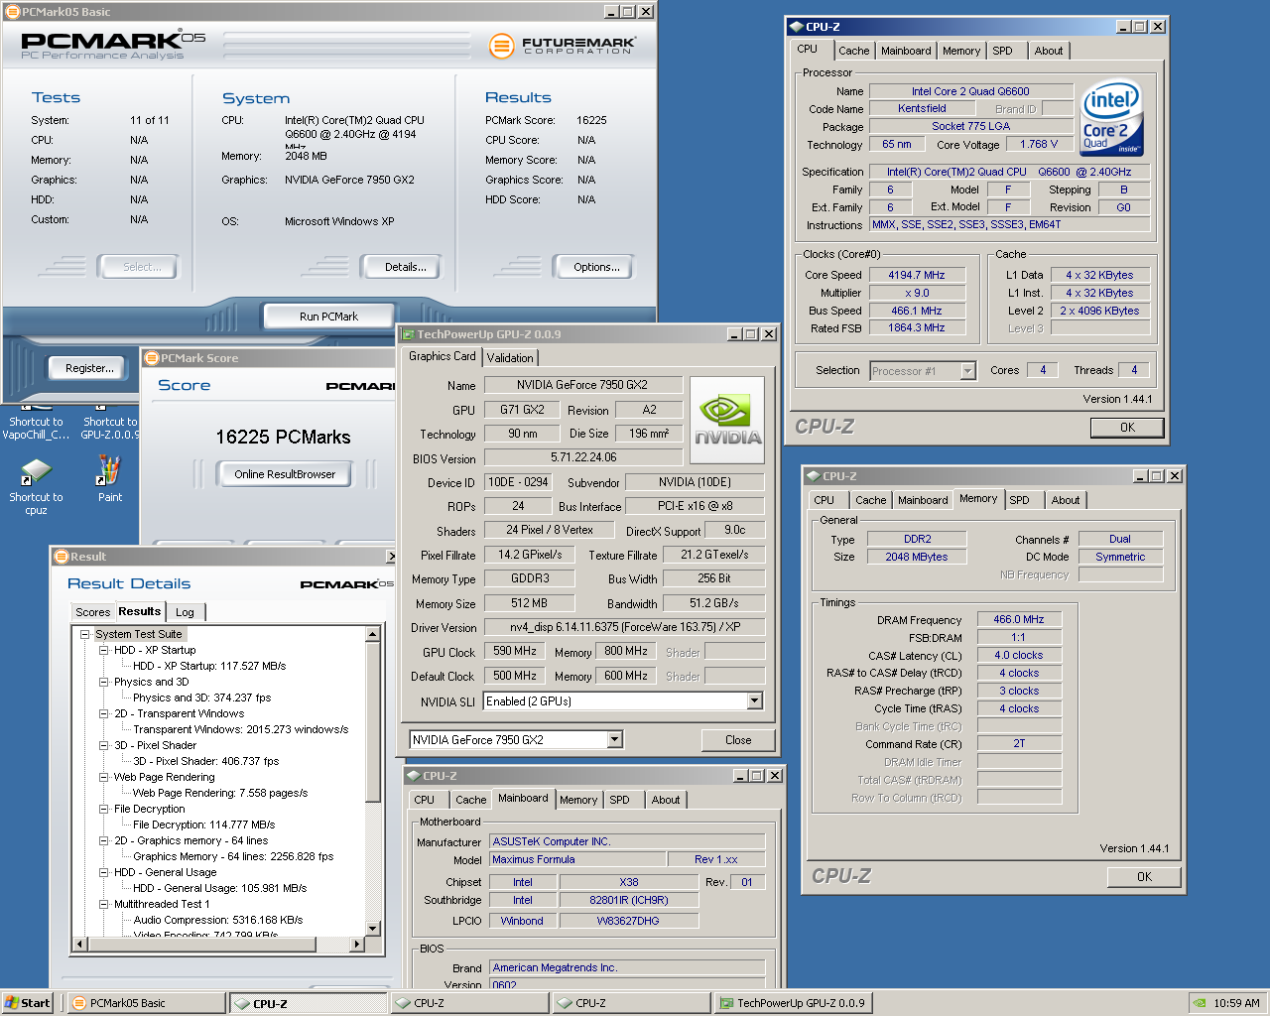Screen dimensions: 1270x1016
Task: Collapse the File Decryption node
Action: coord(103,809)
